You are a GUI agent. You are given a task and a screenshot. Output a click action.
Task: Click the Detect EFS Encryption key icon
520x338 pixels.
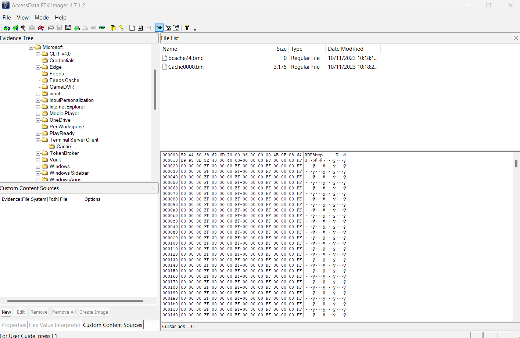pyautogui.click(x=121, y=28)
